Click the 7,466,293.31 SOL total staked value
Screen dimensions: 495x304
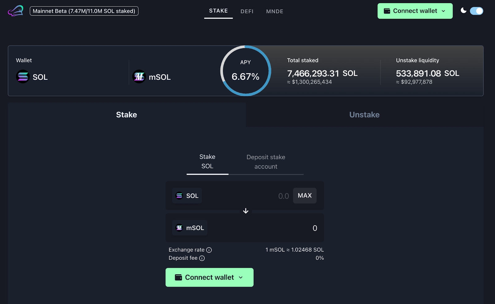tap(322, 73)
